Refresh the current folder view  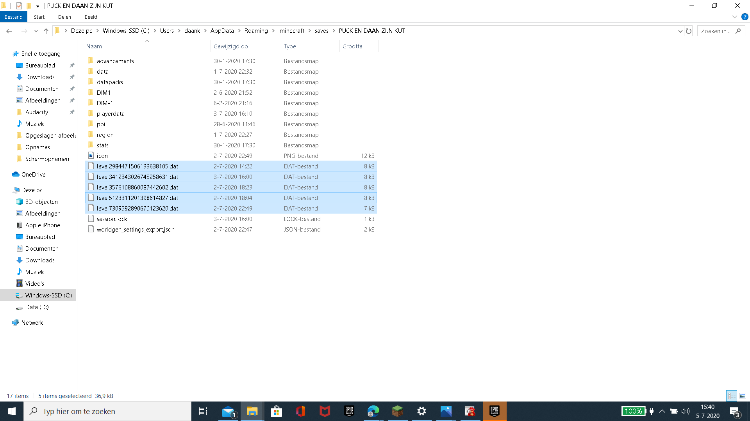point(689,31)
